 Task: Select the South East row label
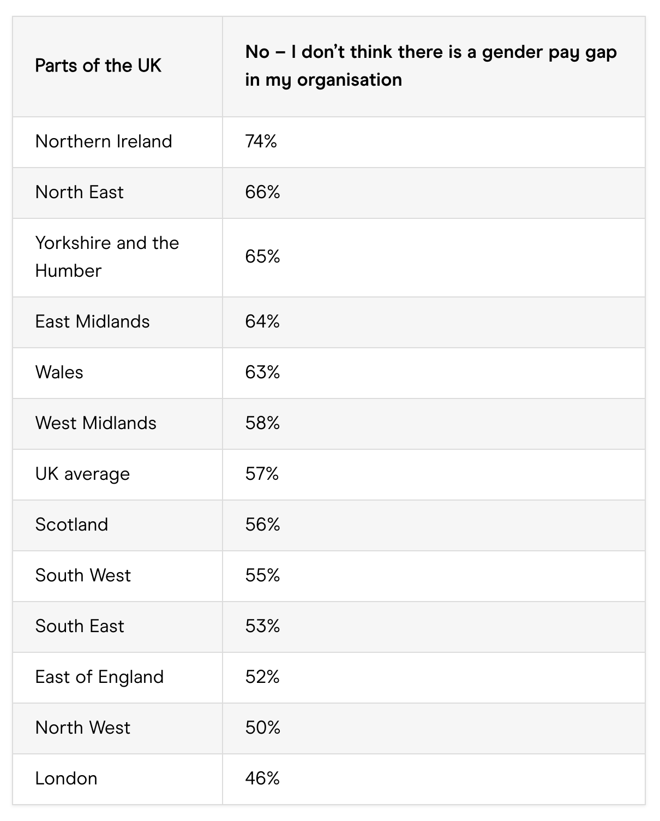pyautogui.click(x=80, y=626)
